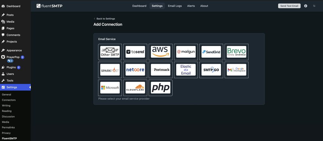Click the Tools wrench icon

[x=3, y=81]
